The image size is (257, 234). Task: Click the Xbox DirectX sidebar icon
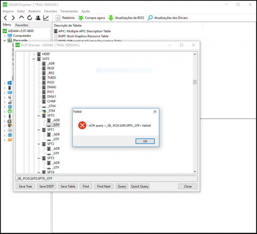click(10, 111)
